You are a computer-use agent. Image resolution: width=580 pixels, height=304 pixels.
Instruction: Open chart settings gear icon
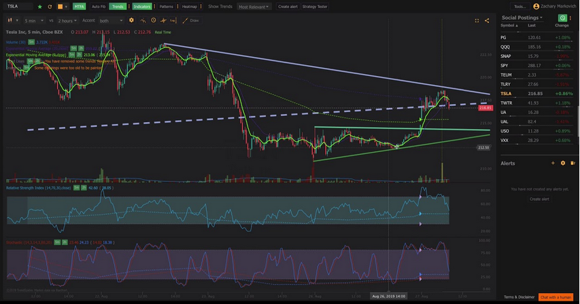pos(131,20)
